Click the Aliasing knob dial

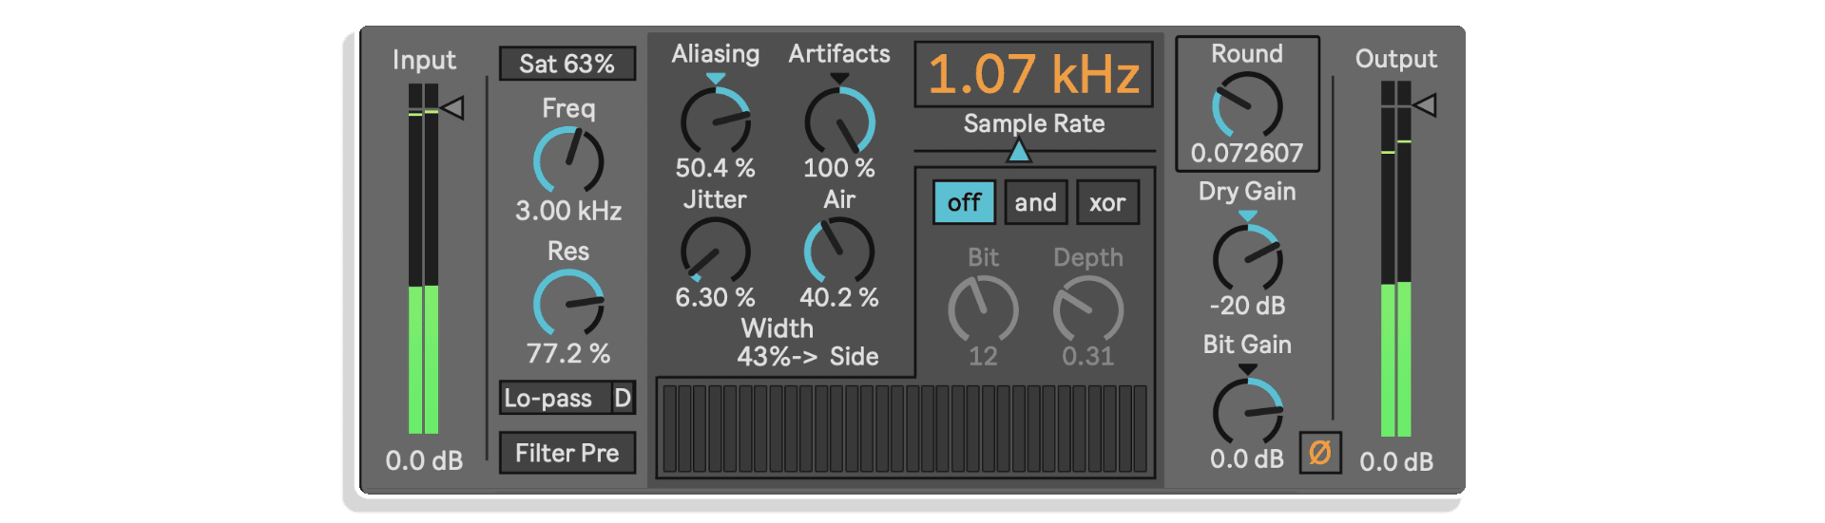pos(716,121)
